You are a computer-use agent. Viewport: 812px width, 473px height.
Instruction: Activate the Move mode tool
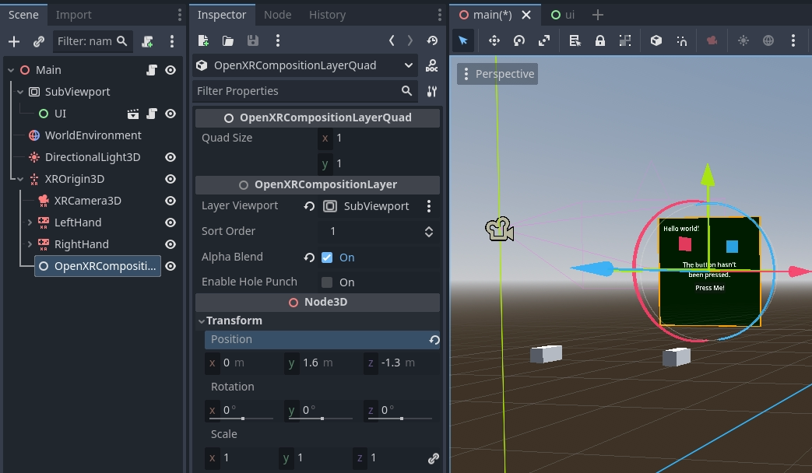click(x=494, y=40)
